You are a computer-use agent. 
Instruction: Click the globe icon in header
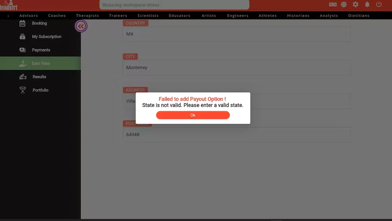click(344, 4)
